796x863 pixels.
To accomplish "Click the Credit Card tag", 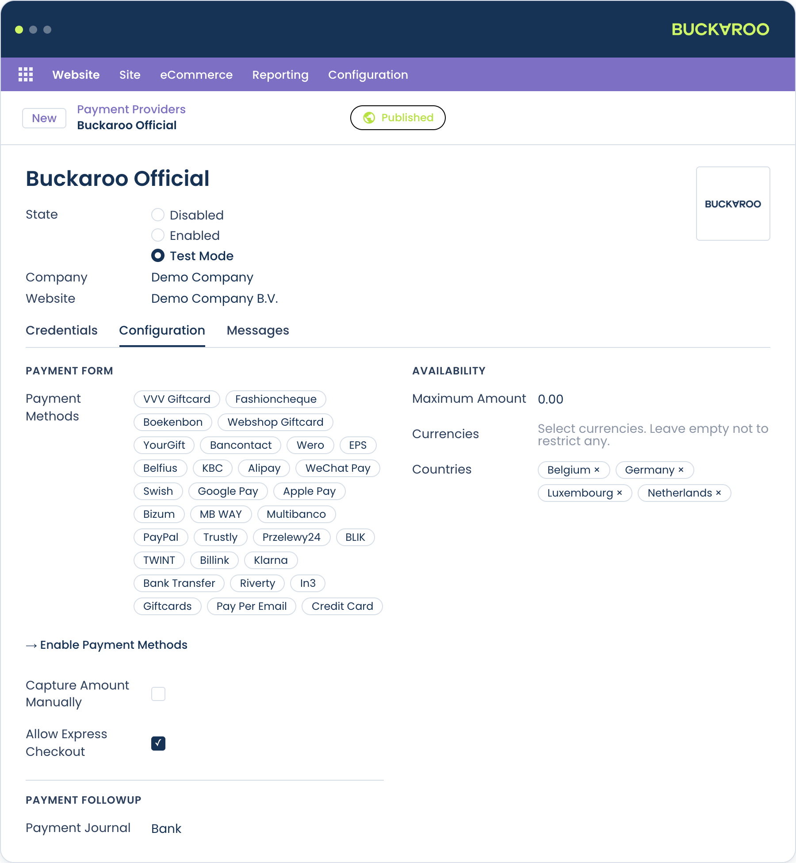I will [x=342, y=606].
